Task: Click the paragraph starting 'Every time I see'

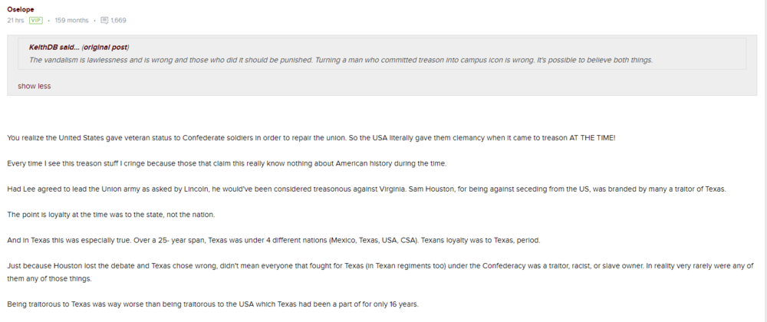Action: point(226,163)
